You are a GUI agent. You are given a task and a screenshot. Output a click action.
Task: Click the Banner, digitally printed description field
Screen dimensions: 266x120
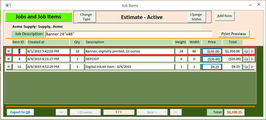click(x=130, y=51)
